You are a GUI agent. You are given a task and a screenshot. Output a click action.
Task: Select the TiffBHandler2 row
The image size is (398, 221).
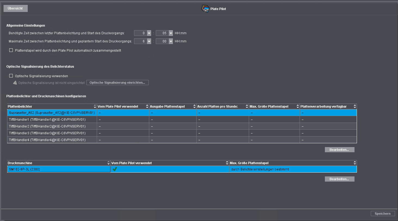click(x=52, y=126)
